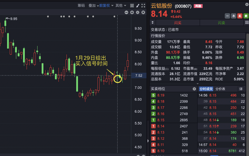
Task: Click the 15:00 trade row with 8781
Action: click(x=222, y=151)
